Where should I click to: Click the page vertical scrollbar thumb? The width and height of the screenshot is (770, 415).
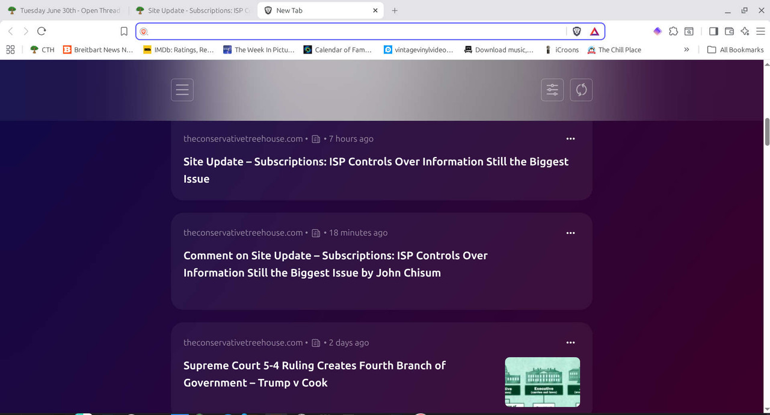click(x=767, y=131)
